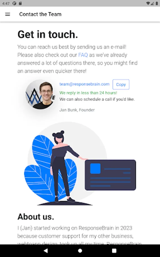Tap the Contact the Team title
Viewport: 160px width, 257px height.
pyautogui.click(x=40, y=14)
